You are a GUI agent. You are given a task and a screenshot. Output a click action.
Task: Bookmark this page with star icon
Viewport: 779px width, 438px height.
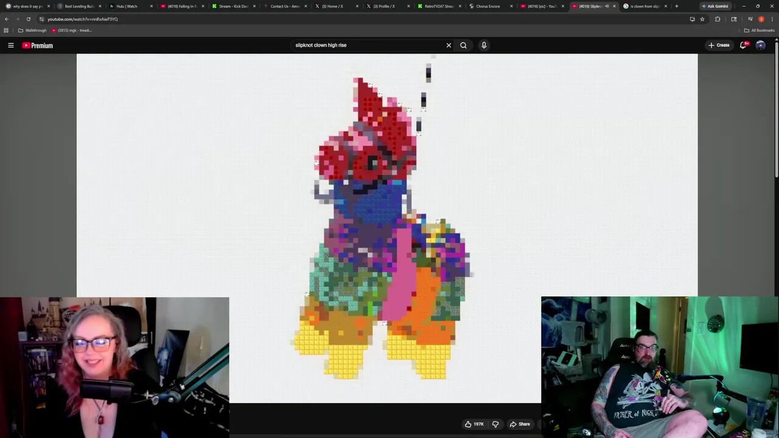(702, 19)
